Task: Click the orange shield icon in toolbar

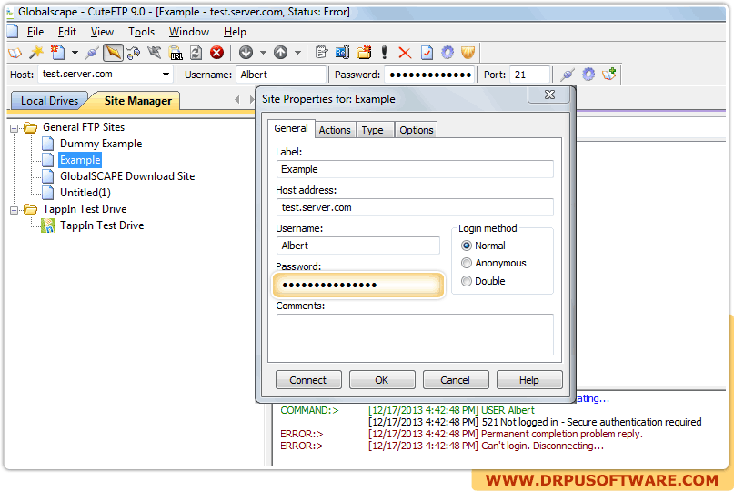Action: pyautogui.click(x=468, y=53)
